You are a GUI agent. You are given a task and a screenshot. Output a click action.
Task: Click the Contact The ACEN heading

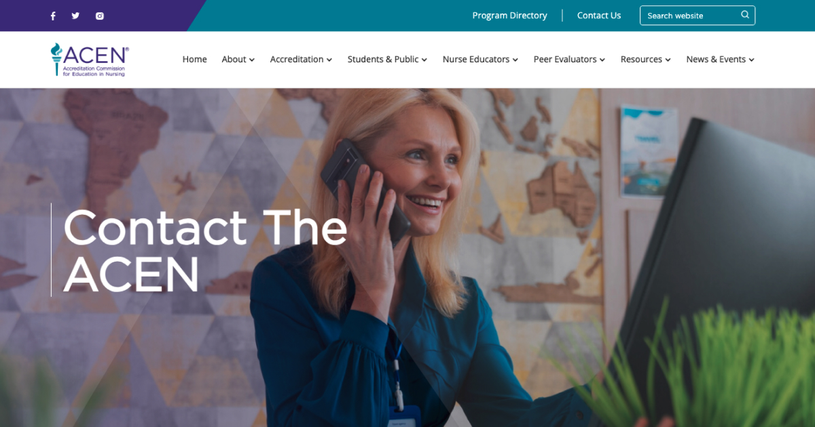pyautogui.click(x=205, y=250)
